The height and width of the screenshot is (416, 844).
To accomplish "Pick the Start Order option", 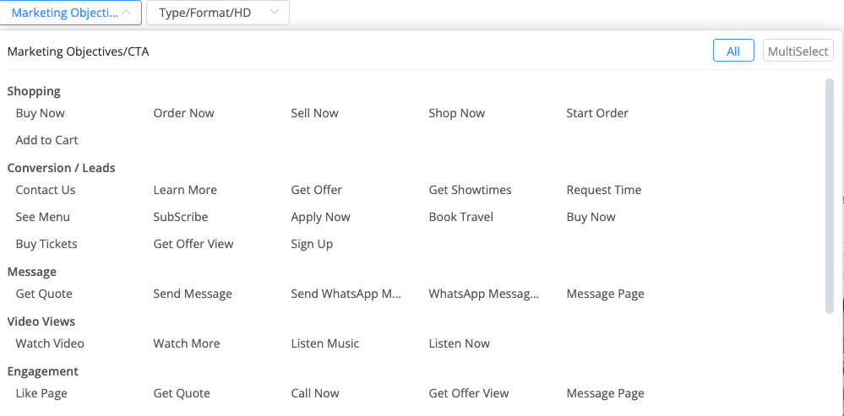I will [596, 113].
